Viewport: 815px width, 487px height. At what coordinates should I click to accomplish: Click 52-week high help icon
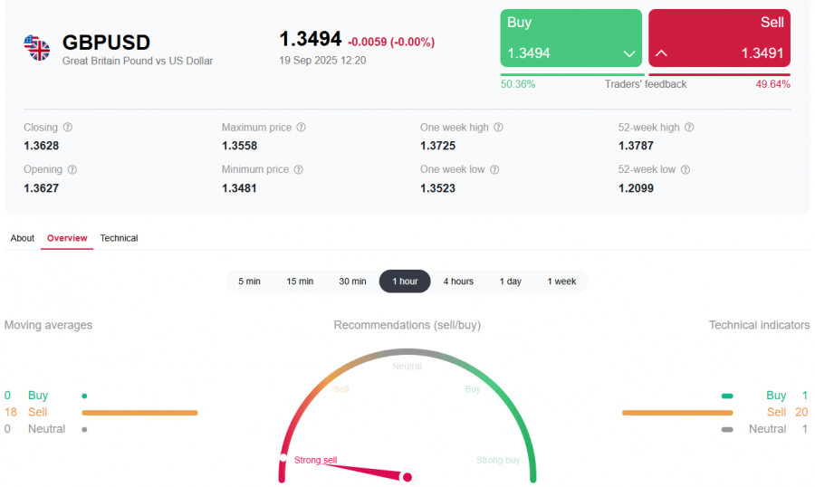[689, 128]
